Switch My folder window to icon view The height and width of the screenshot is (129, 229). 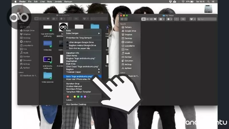143,19
